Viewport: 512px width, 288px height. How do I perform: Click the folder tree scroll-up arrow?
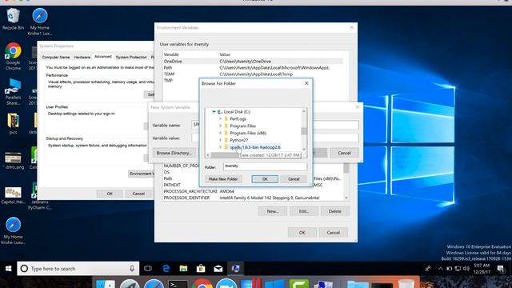click(304, 111)
